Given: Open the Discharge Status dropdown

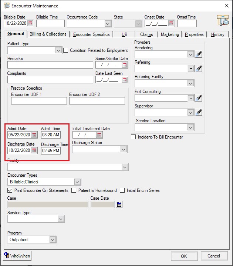Looking at the screenshot, I should pyautogui.click(x=124, y=149).
